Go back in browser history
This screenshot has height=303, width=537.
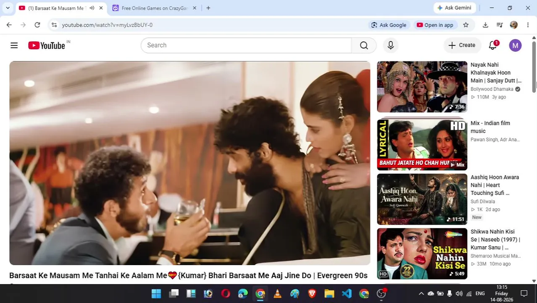pos(9,25)
